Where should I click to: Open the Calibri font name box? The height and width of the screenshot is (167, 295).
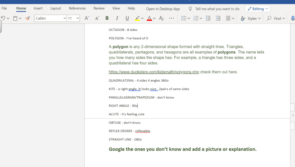point(51,18)
